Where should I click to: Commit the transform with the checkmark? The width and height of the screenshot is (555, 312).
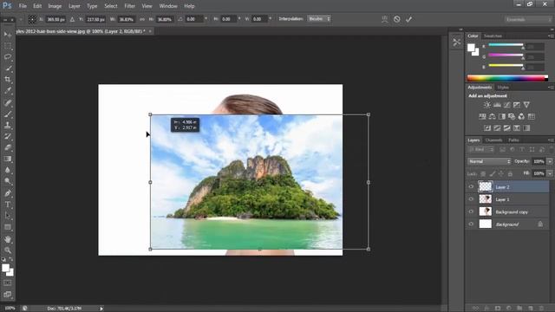(408, 19)
